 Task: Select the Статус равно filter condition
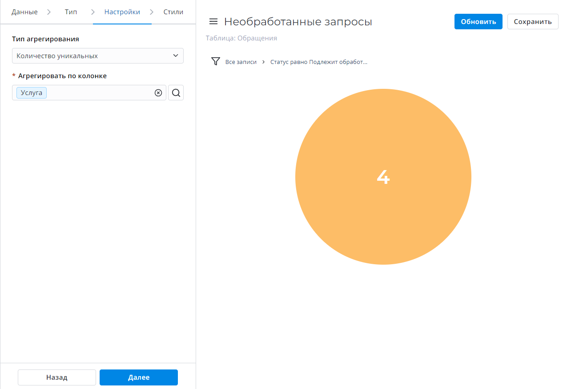click(x=318, y=62)
